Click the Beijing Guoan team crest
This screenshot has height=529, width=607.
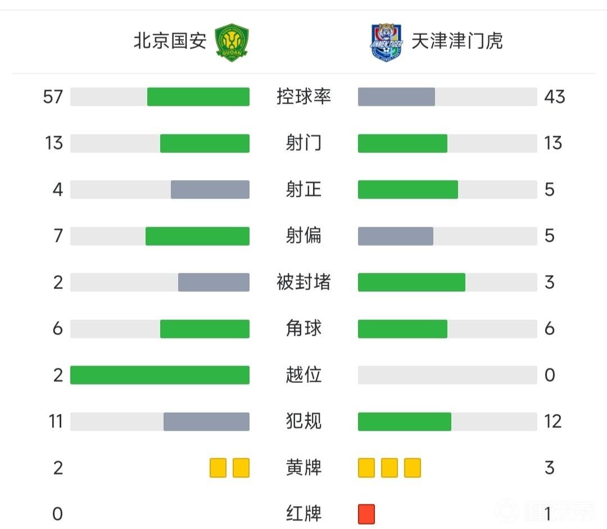pyautogui.click(x=232, y=42)
